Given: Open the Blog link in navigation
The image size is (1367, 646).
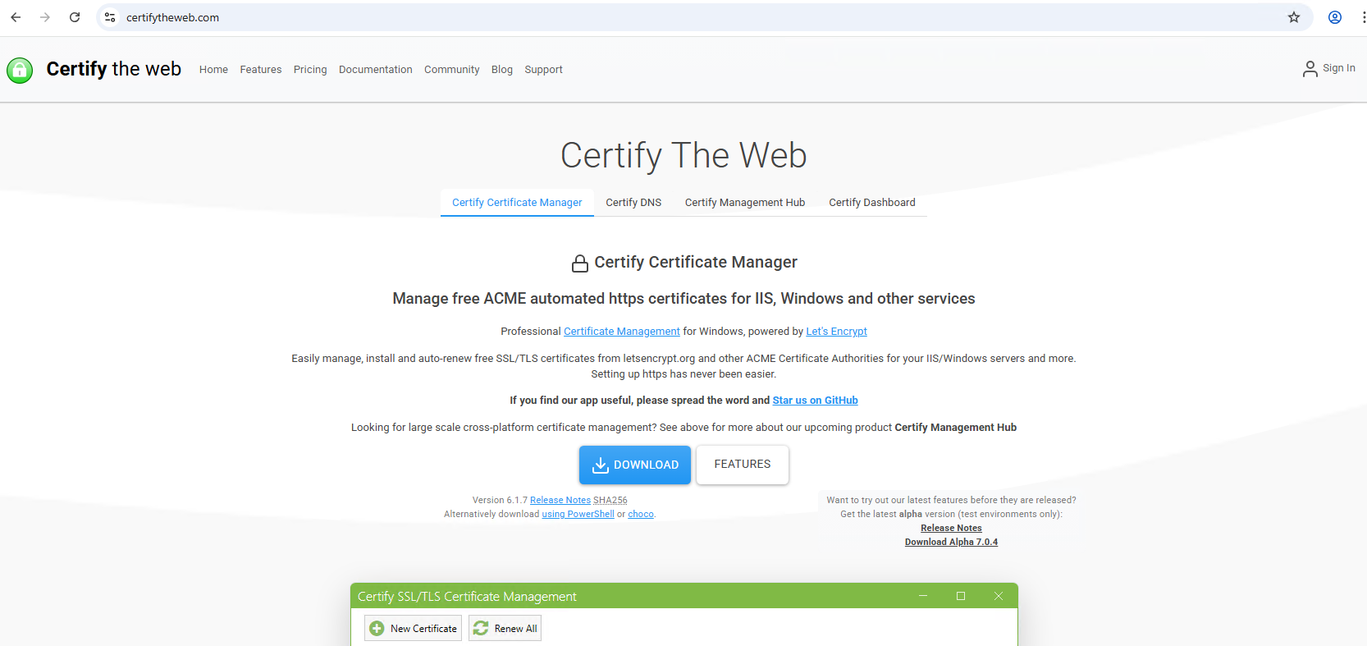Looking at the screenshot, I should [502, 70].
